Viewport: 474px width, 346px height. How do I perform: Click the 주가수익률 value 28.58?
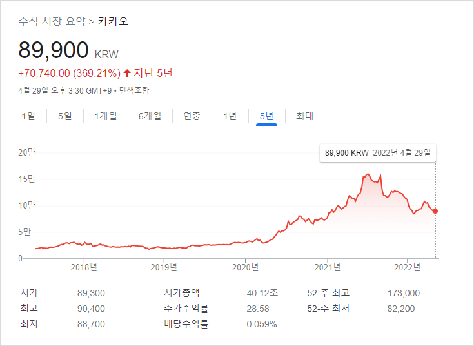point(258,309)
